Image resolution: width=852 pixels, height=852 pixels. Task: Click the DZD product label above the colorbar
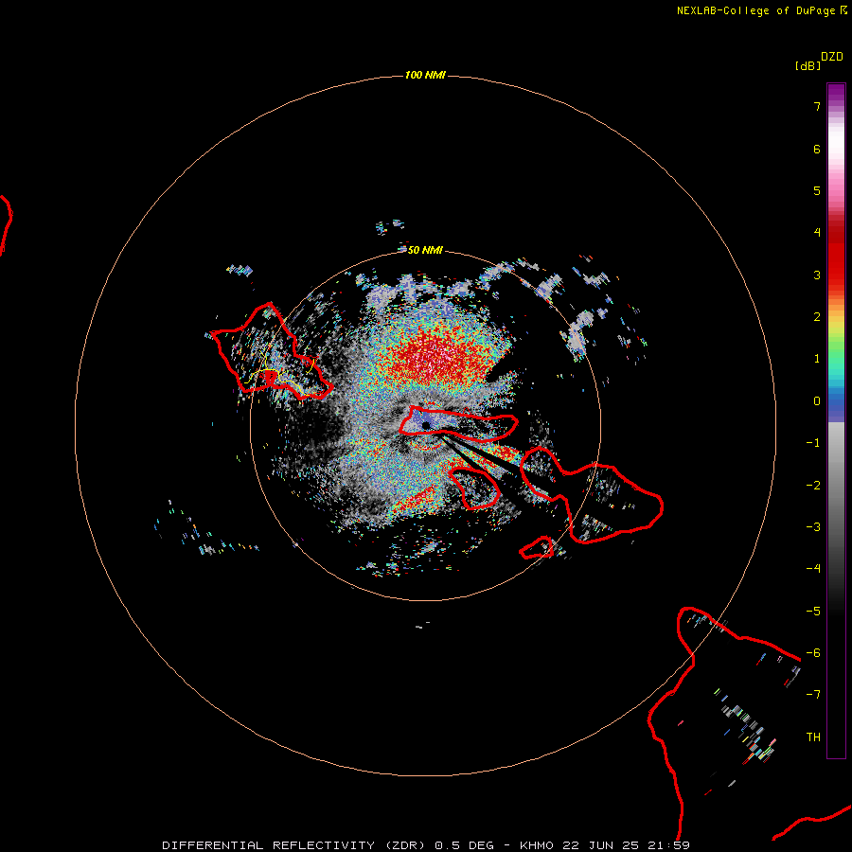832,57
